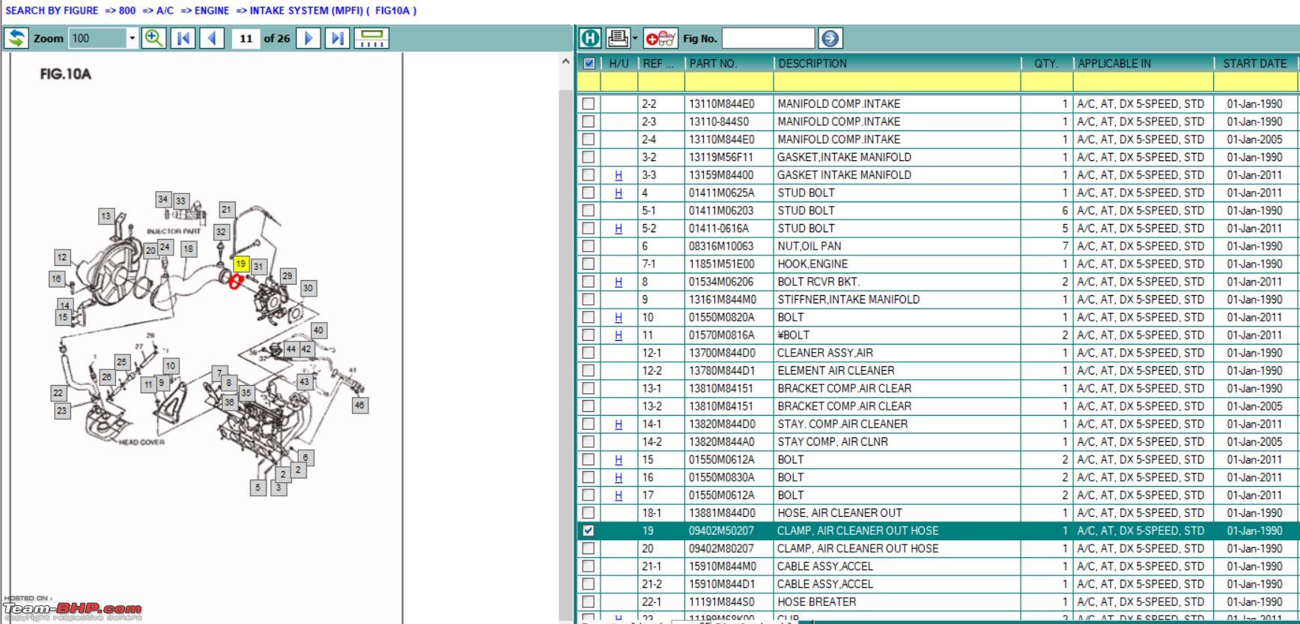Click the add-to-cart icon

click(660, 38)
